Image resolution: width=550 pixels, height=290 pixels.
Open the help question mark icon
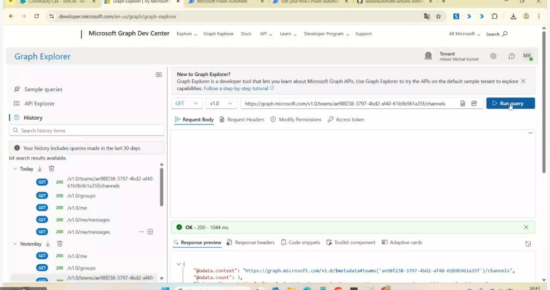(x=511, y=56)
